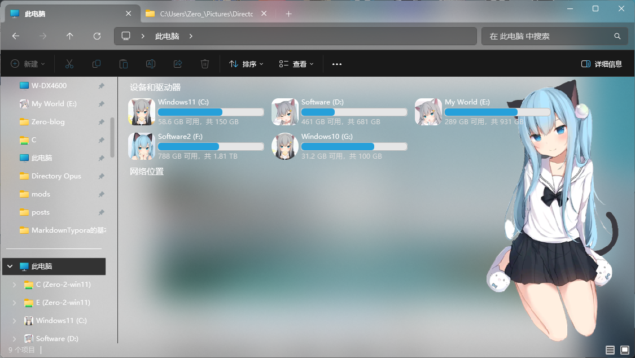Open the 新建 new item menu
This screenshot has width=635, height=358.
(x=28, y=64)
